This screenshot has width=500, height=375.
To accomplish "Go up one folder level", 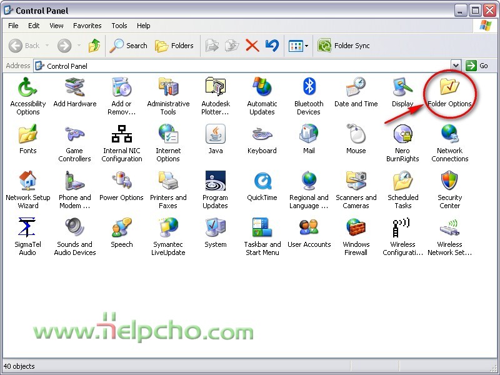I will [x=94, y=46].
